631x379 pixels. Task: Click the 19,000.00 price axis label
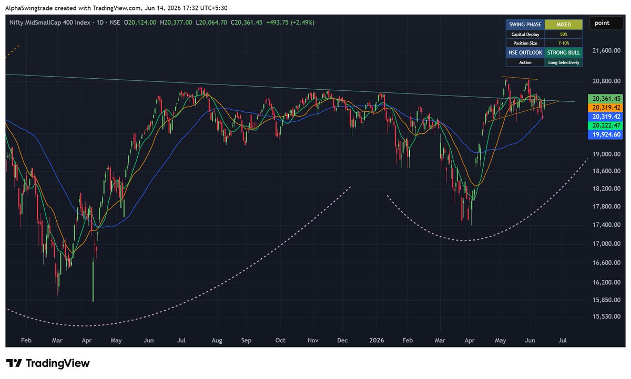[606, 154]
